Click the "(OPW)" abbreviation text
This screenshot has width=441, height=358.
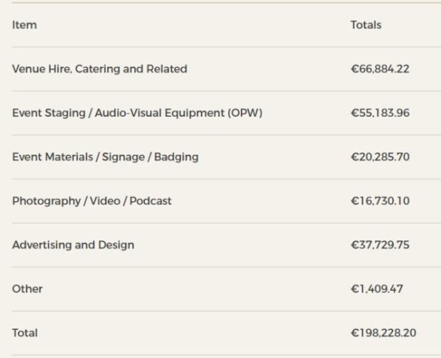[x=245, y=113]
